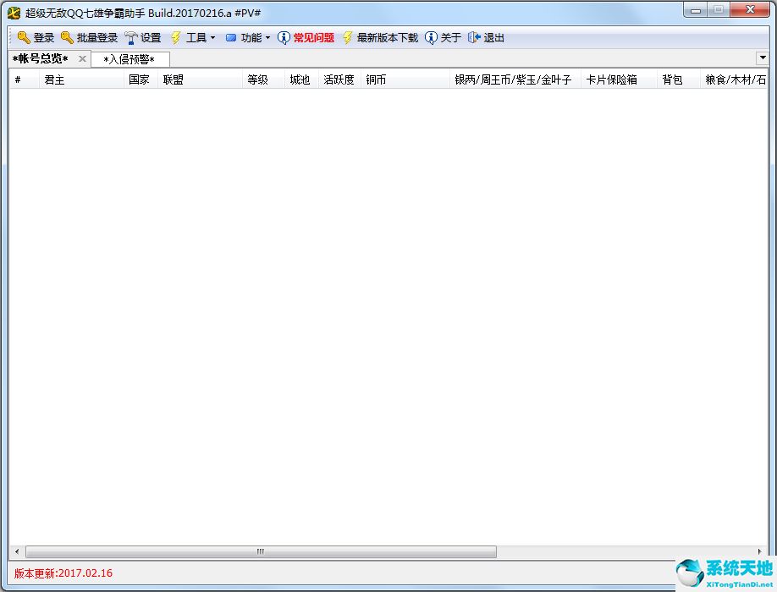Click the 登录 key icon
This screenshot has width=777, height=592.
point(24,37)
